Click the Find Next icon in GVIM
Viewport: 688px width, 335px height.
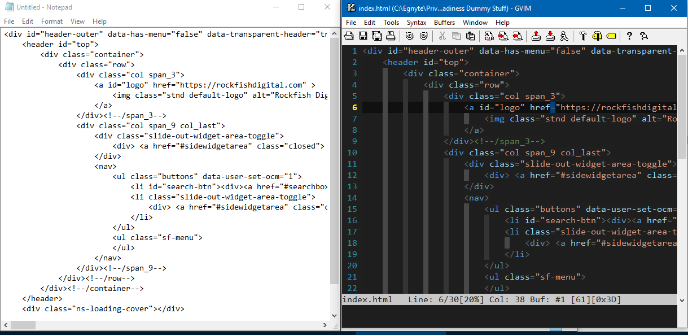pyautogui.click(x=502, y=36)
